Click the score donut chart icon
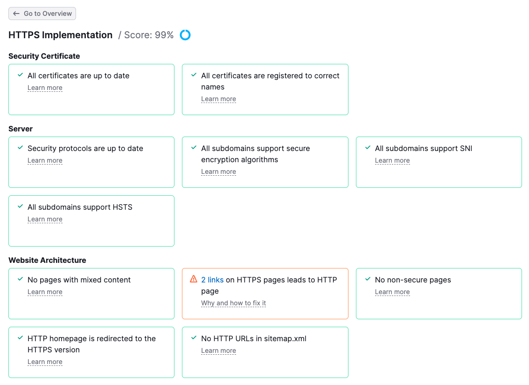The height and width of the screenshot is (385, 529). 185,35
